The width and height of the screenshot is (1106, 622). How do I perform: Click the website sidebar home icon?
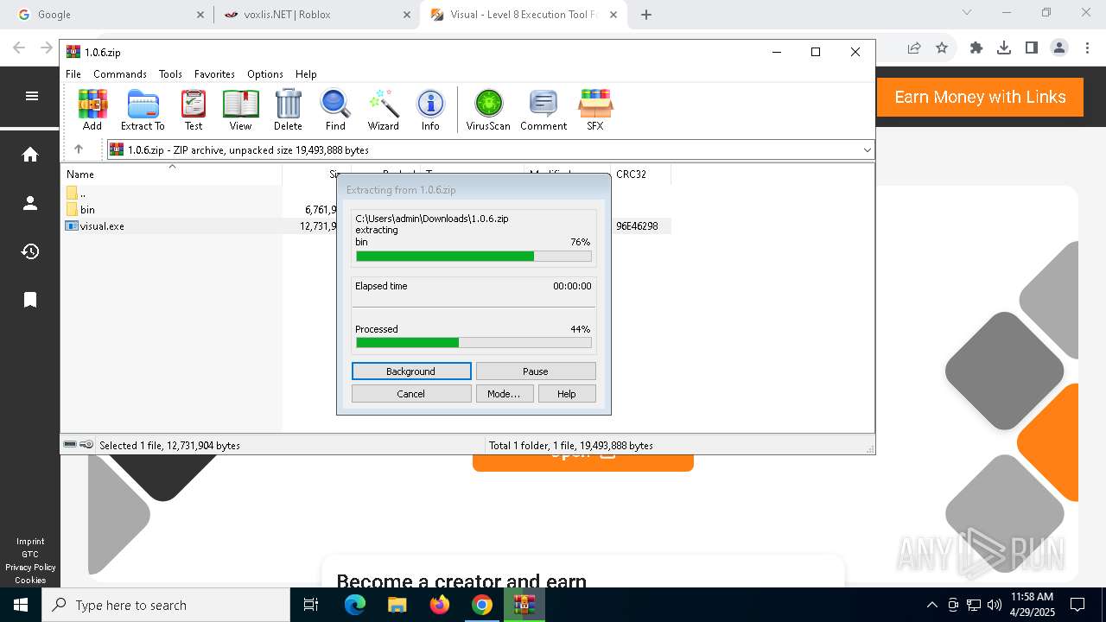(x=30, y=155)
